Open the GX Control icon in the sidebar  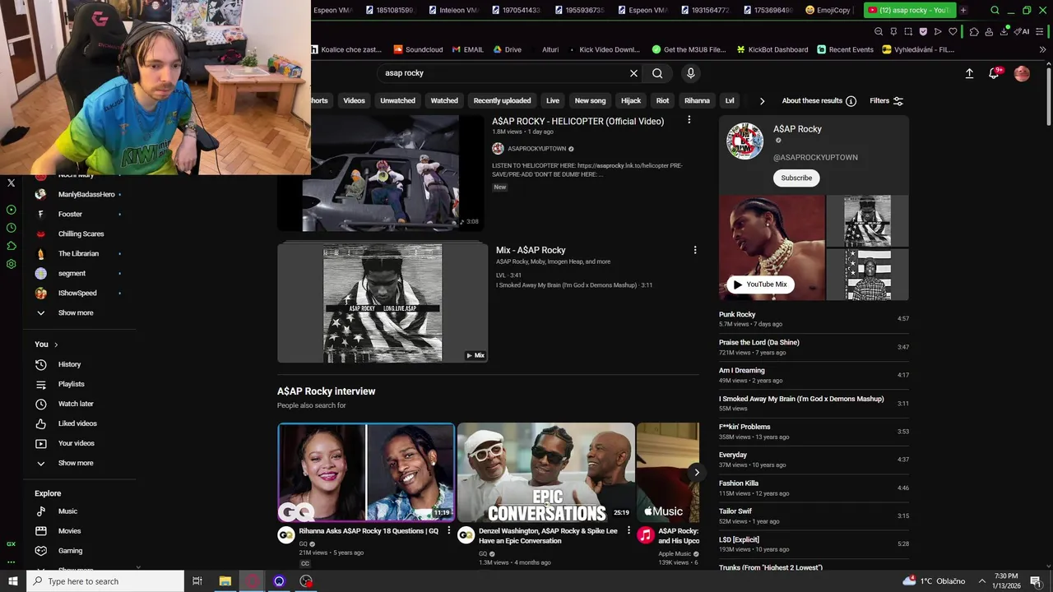click(11, 543)
